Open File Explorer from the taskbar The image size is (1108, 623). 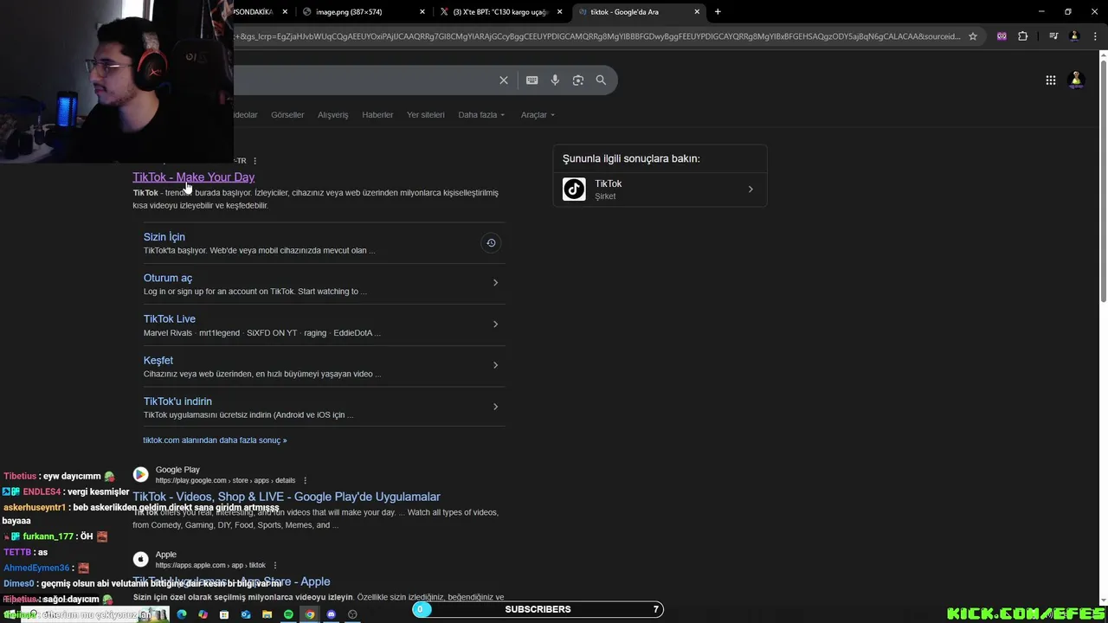pos(267,614)
